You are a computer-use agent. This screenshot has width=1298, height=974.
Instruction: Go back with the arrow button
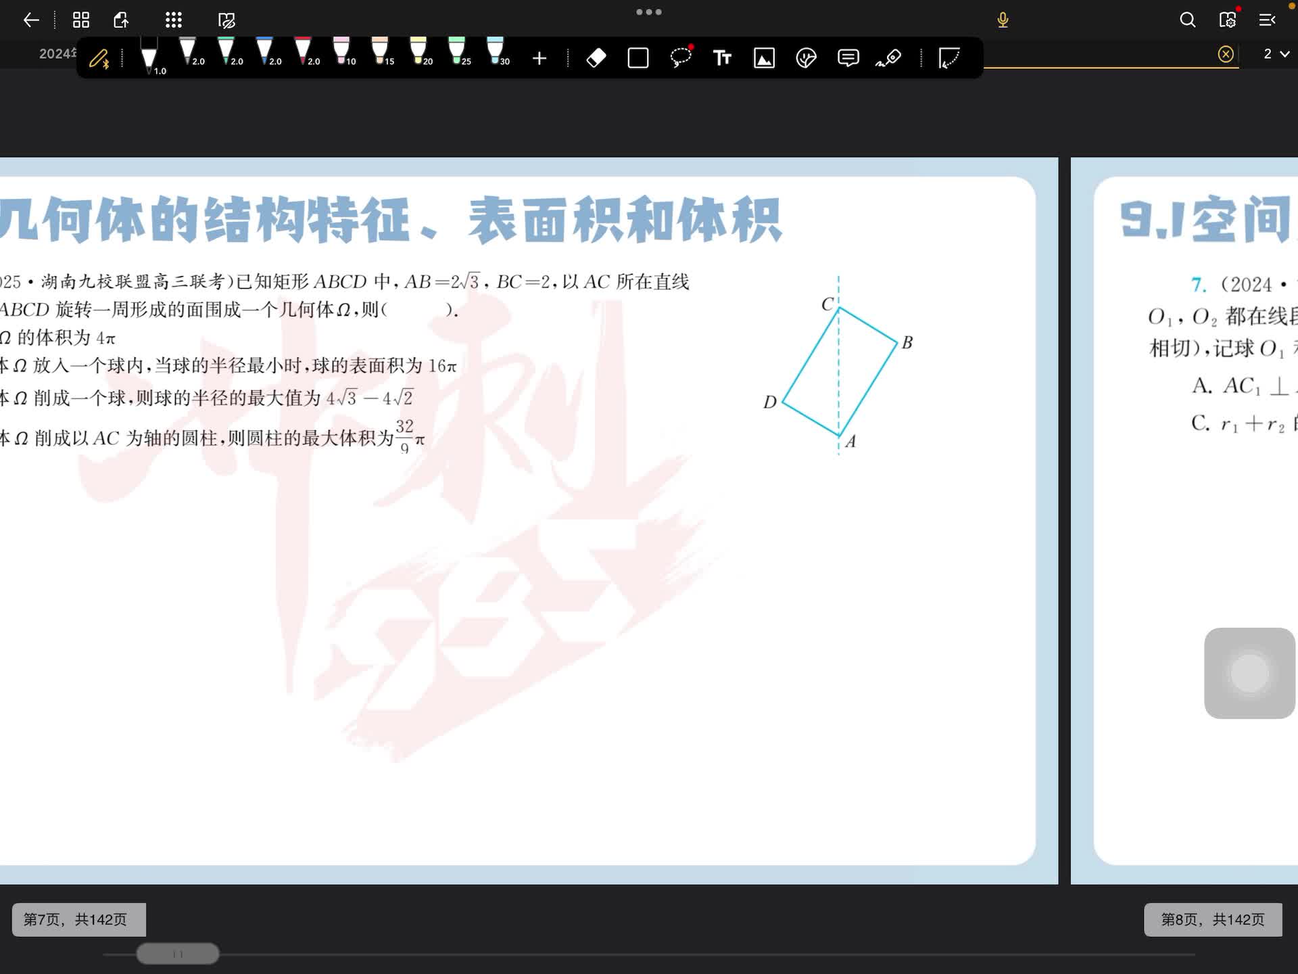[x=31, y=20]
